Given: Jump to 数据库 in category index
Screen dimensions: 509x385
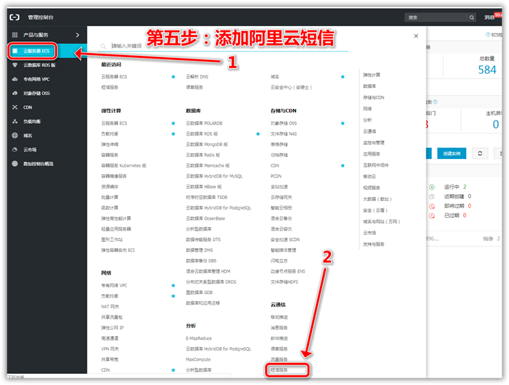Looking at the screenshot, I should pyautogui.click(x=370, y=87).
